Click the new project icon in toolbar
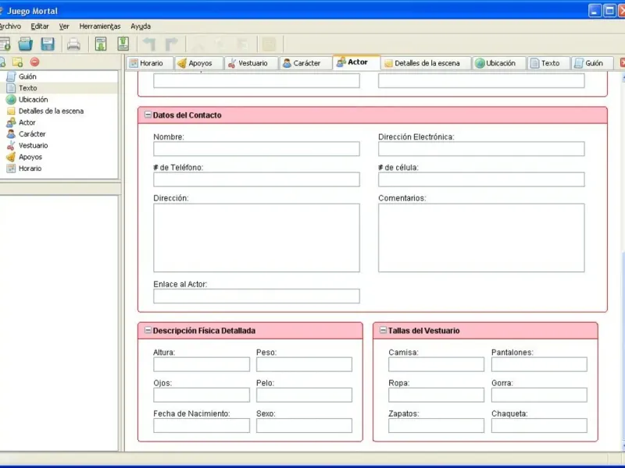The height and width of the screenshot is (468, 625). point(5,44)
